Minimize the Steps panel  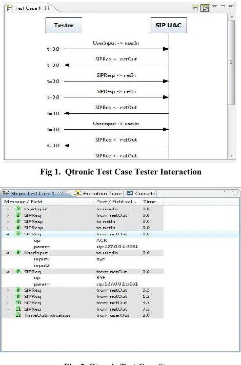(x=226, y=192)
